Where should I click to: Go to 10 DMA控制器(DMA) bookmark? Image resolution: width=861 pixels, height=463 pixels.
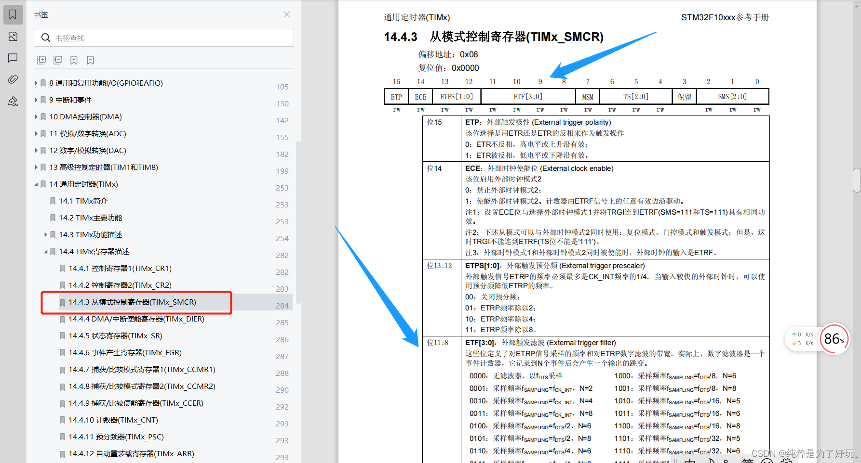click(x=85, y=116)
